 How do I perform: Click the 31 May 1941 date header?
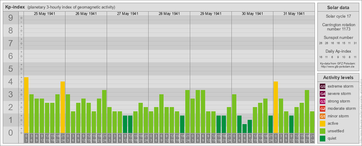(x=294, y=14)
